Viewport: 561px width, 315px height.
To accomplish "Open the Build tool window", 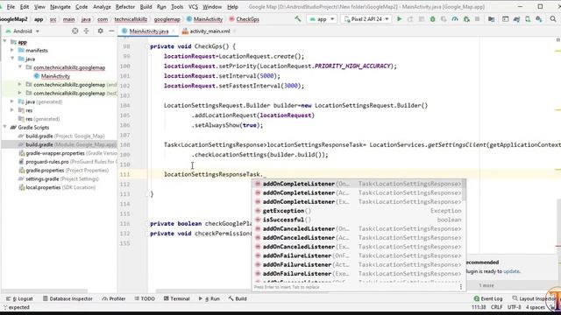I will tap(238, 298).
